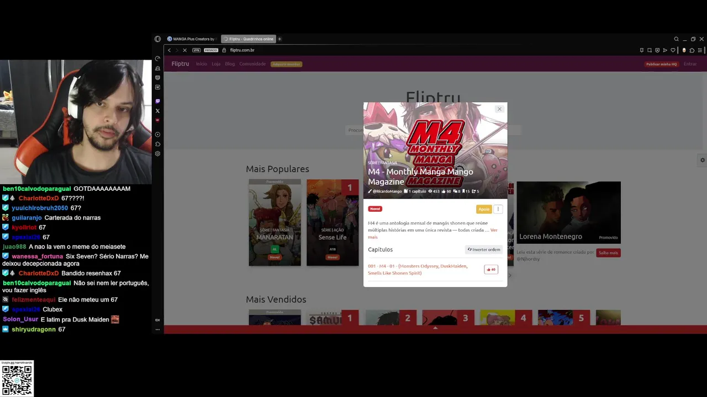Select the Fliptru - Quadrinhos online tab
The height and width of the screenshot is (397, 707).
[249, 39]
